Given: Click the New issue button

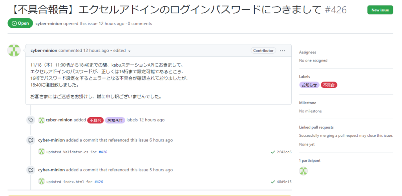Looking at the screenshot, I should [x=380, y=10].
